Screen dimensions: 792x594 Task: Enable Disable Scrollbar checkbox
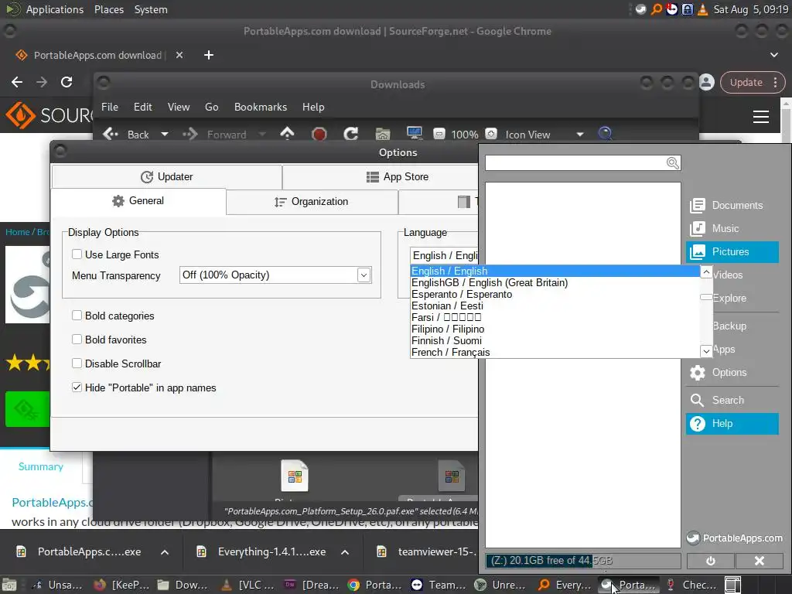[x=77, y=363]
